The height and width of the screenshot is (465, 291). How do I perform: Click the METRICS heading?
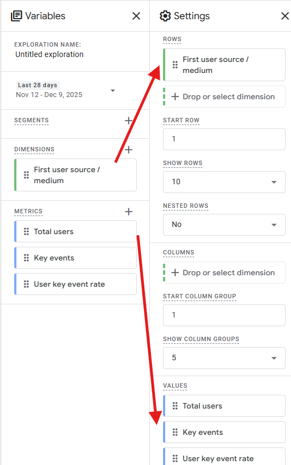click(28, 212)
